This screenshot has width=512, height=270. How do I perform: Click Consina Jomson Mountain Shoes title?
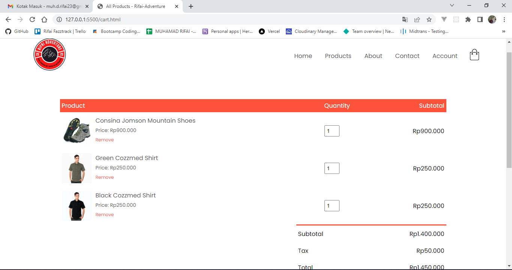click(145, 120)
